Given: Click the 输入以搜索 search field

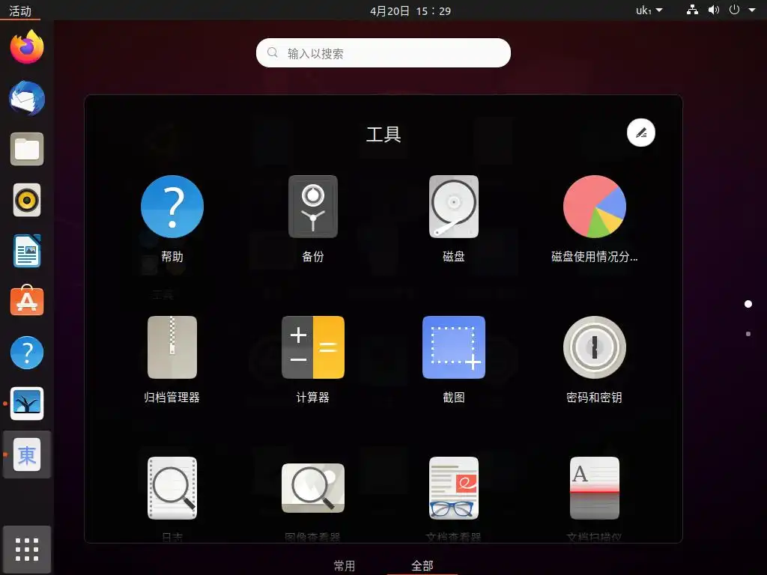Looking at the screenshot, I should (383, 53).
